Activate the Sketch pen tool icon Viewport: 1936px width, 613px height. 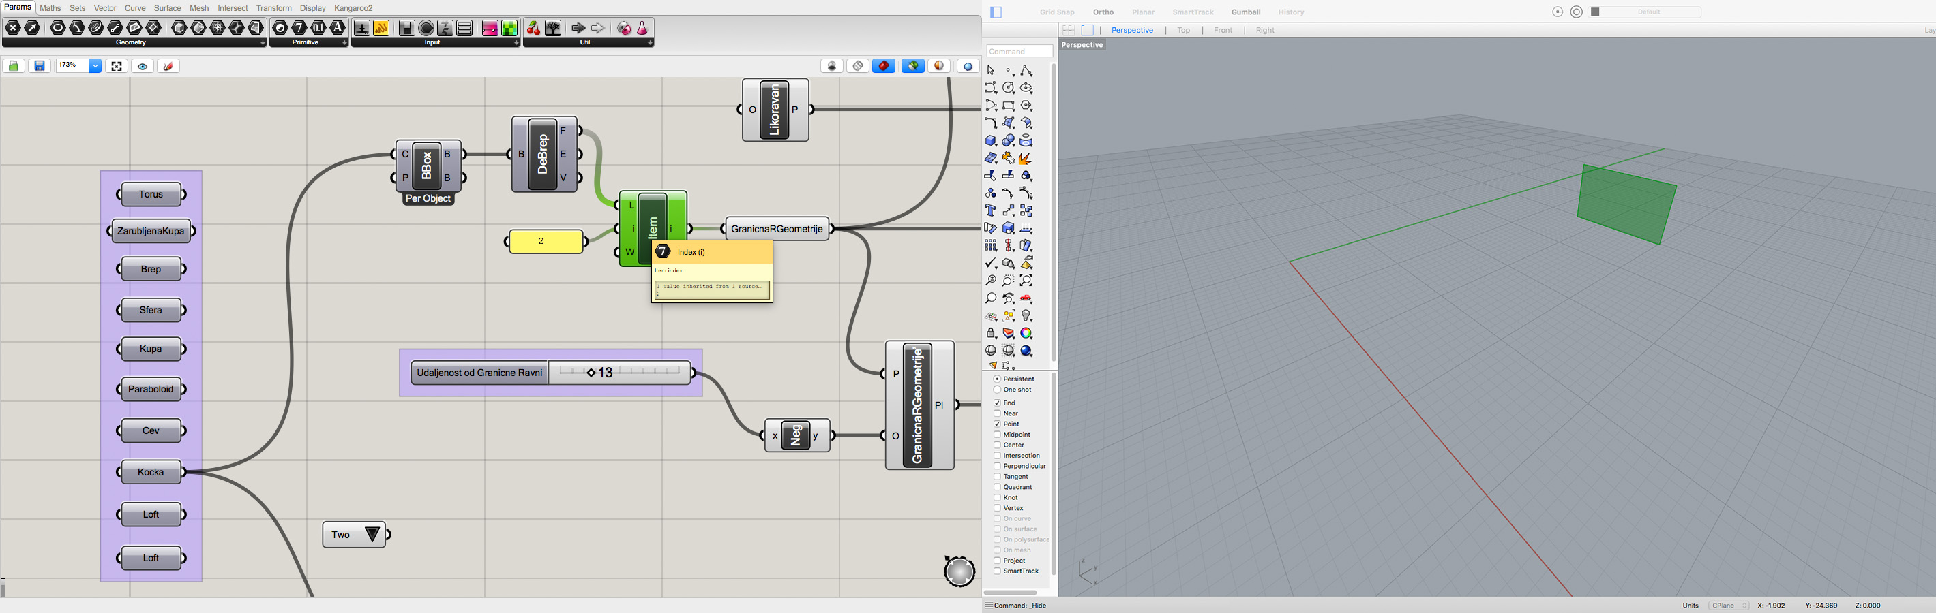pyautogui.click(x=168, y=66)
